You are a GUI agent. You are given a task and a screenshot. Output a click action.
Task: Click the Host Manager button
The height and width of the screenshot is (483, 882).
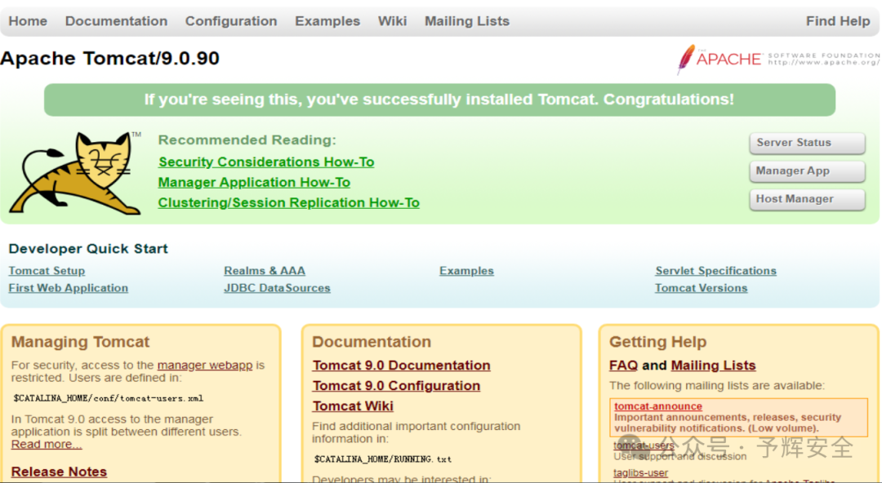(x=807, y=199)
